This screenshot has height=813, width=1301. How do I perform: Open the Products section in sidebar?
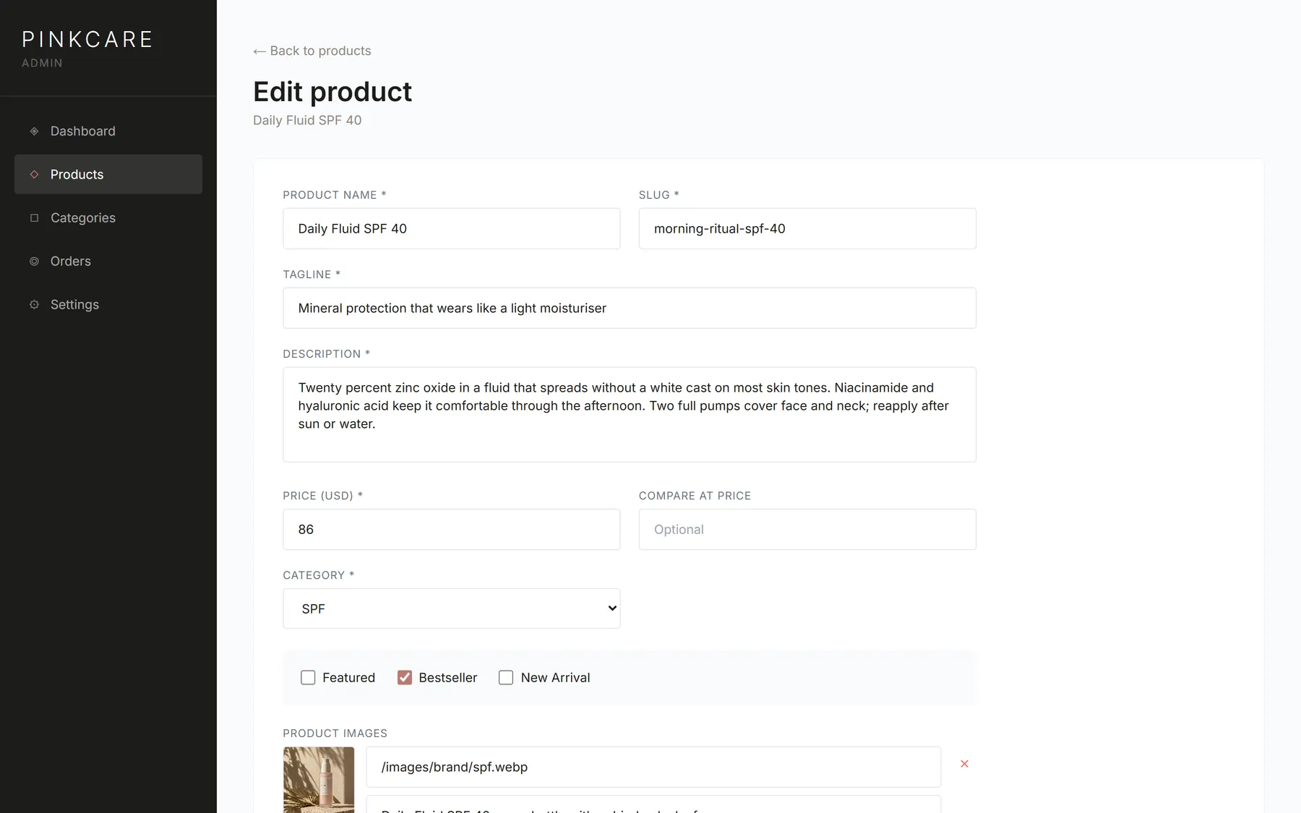[108, 174]
